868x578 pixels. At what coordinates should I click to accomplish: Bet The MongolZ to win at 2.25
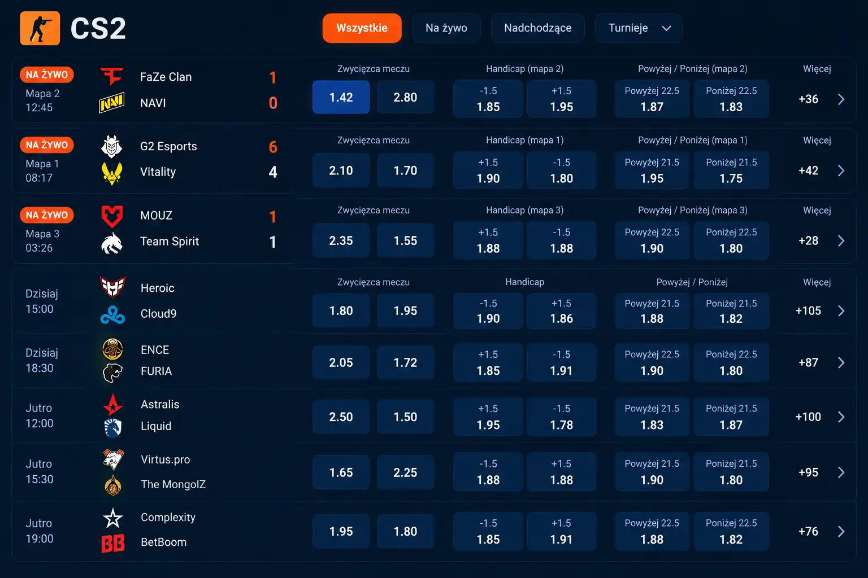pyautogui.click(x=405, y=472)
